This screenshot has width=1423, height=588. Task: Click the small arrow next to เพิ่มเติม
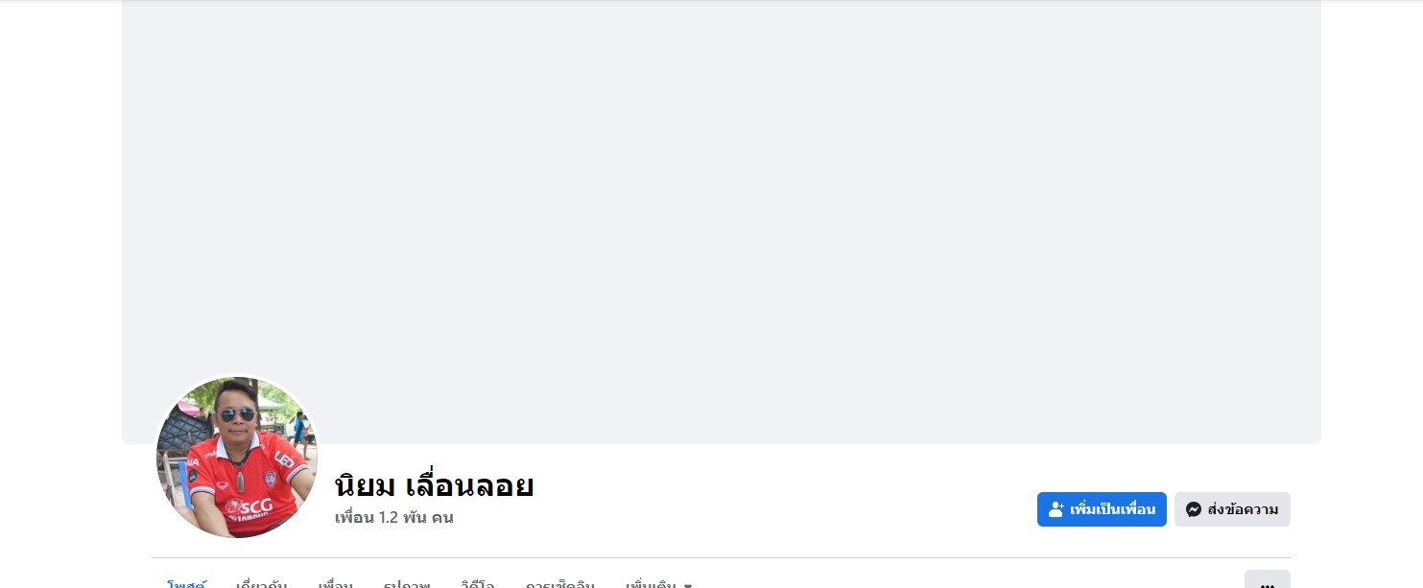(688, 584)
